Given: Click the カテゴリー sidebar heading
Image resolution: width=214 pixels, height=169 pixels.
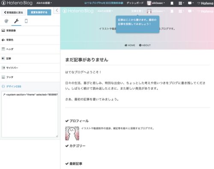Looking at the screenshot, I should pyautogui.click(x=75, y=146).
